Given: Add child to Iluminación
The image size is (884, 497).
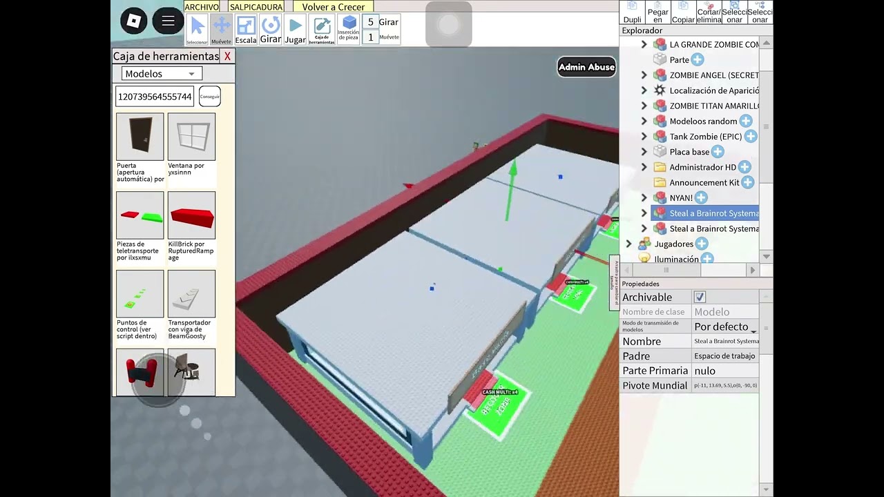Looking at the screenshot, I should pyautogui.click(x=707, y=259).
